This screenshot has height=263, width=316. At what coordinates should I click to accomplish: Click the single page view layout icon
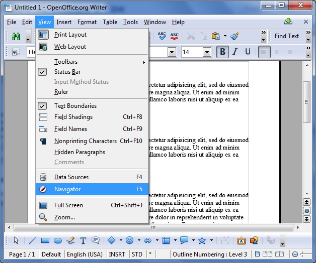tap(257, 254)
